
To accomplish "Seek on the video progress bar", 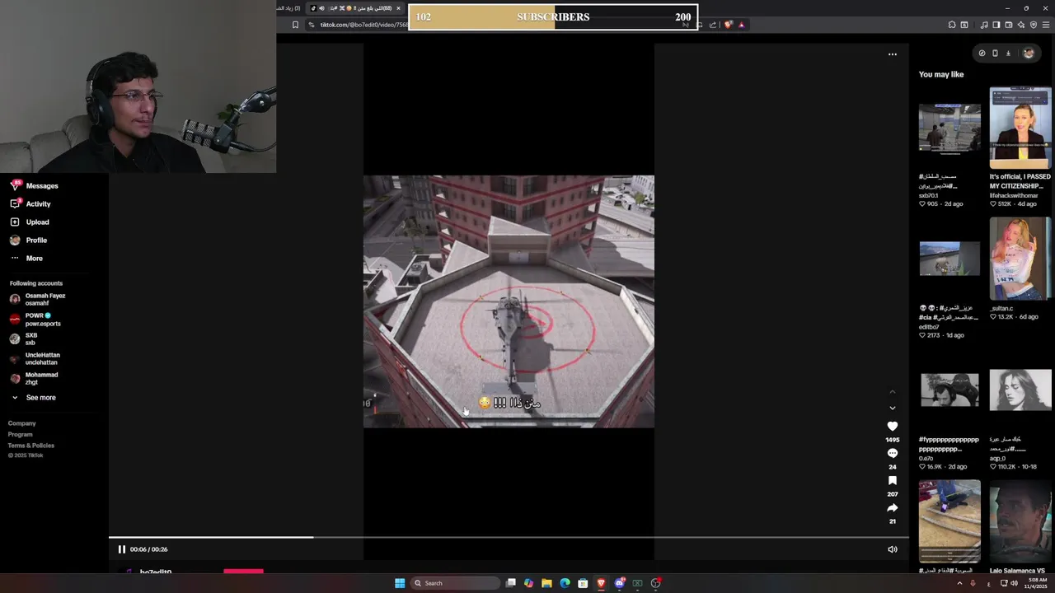I will coord(509,537).
